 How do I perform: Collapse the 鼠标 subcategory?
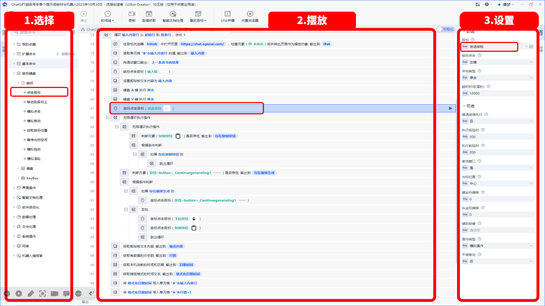19,83
